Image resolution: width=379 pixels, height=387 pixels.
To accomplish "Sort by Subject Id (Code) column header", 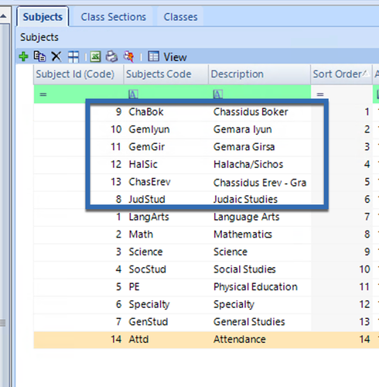I will 78,74.
